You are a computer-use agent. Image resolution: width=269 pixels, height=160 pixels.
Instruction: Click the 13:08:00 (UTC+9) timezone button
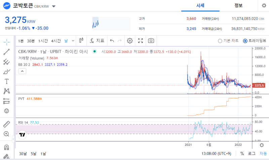click(x=216, y=154)
